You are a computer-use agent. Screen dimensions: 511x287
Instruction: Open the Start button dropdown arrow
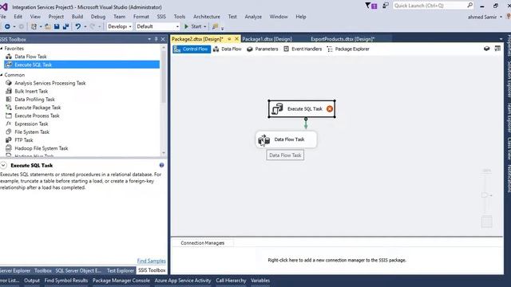coord(204,26)
